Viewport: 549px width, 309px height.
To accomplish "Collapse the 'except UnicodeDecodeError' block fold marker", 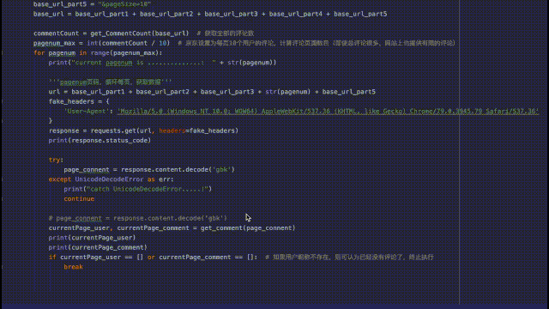I will [3, 179].
